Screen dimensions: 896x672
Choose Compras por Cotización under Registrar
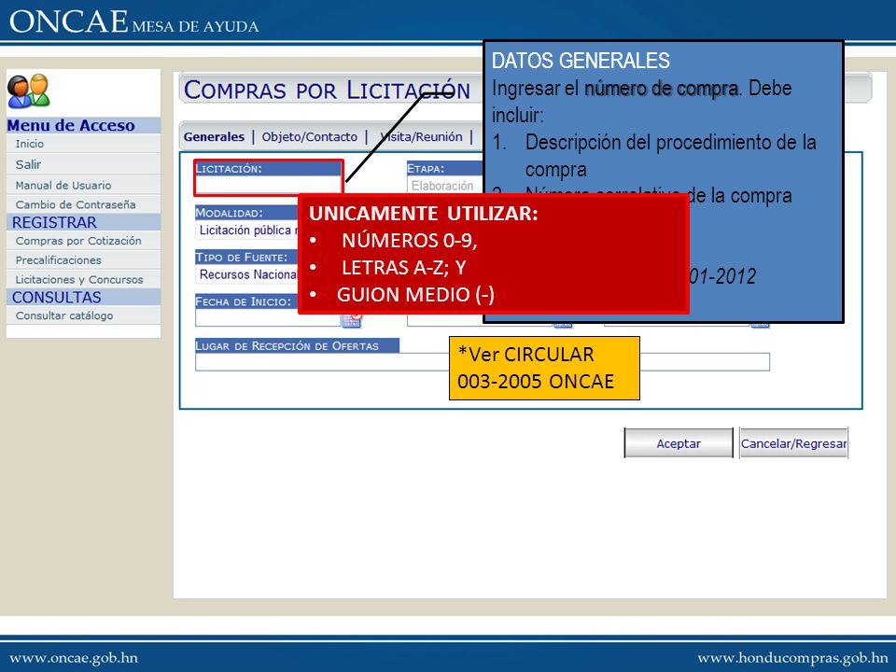point(78,241)
